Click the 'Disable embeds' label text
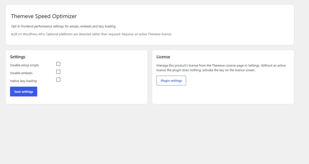 [21, 73]
